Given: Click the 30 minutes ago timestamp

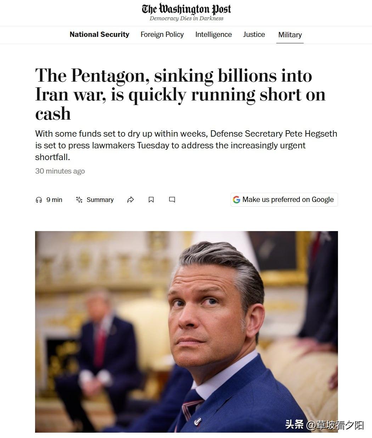Looking at the screenshot, I should click(x=60, y=171).
